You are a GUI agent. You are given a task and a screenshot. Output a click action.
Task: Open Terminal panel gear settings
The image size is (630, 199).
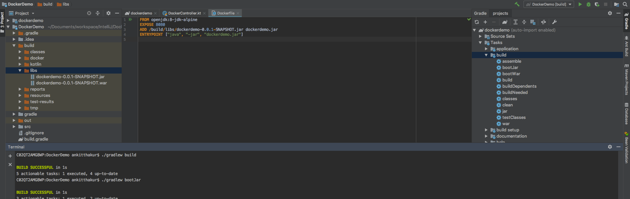click(610, 147)
